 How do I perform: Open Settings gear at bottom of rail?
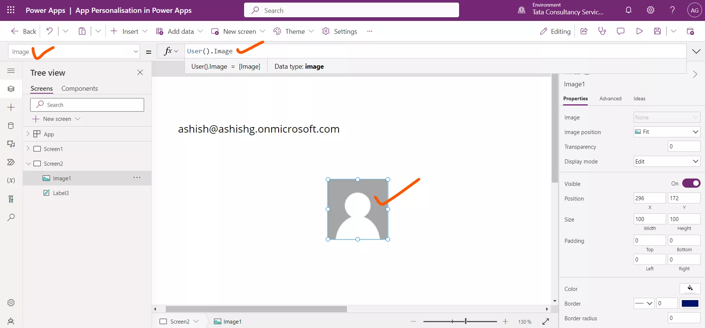[x=11, y=303]
